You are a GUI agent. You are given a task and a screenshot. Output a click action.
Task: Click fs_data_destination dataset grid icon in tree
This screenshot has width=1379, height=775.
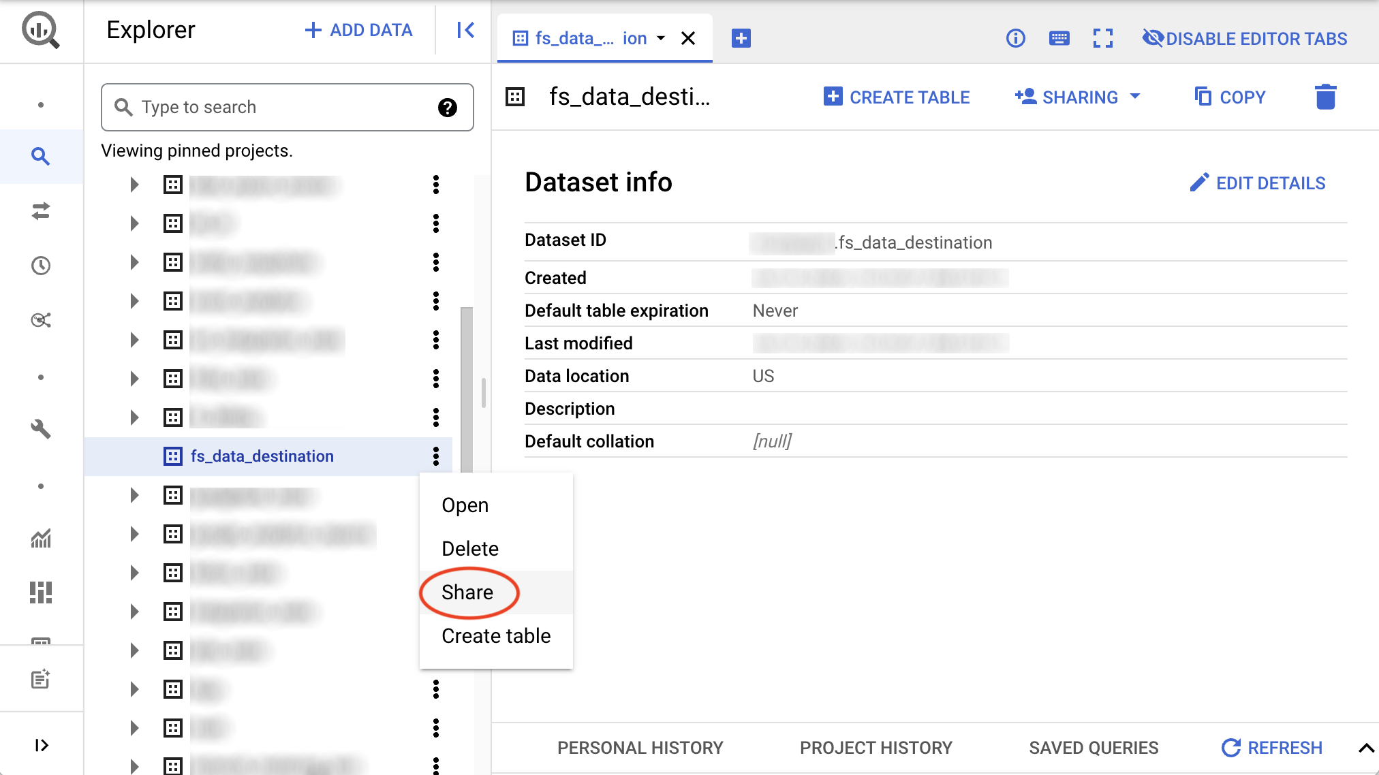(173, 456)
